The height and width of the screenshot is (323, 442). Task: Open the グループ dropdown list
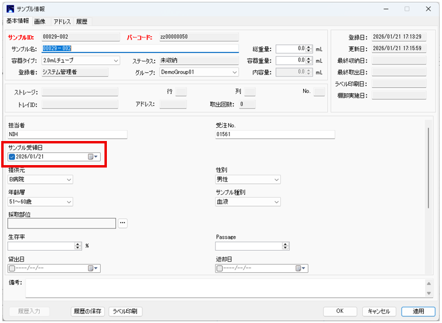click(234, 72)
